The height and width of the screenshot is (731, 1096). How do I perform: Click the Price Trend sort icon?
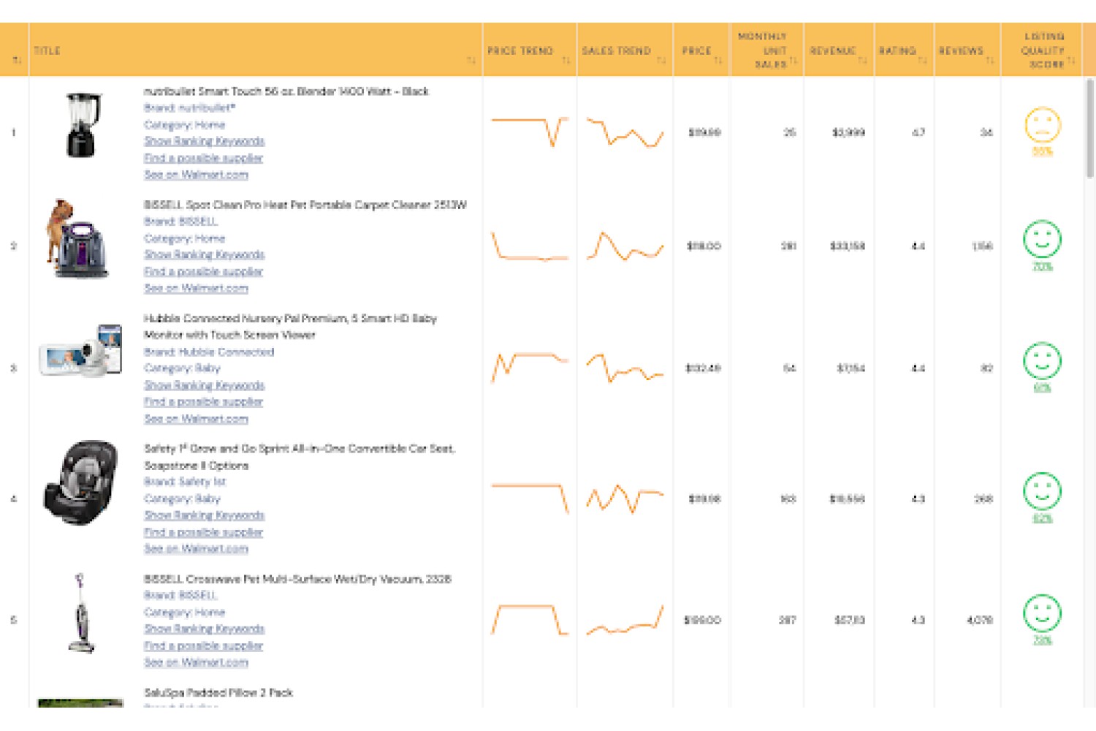coord(566,60)
